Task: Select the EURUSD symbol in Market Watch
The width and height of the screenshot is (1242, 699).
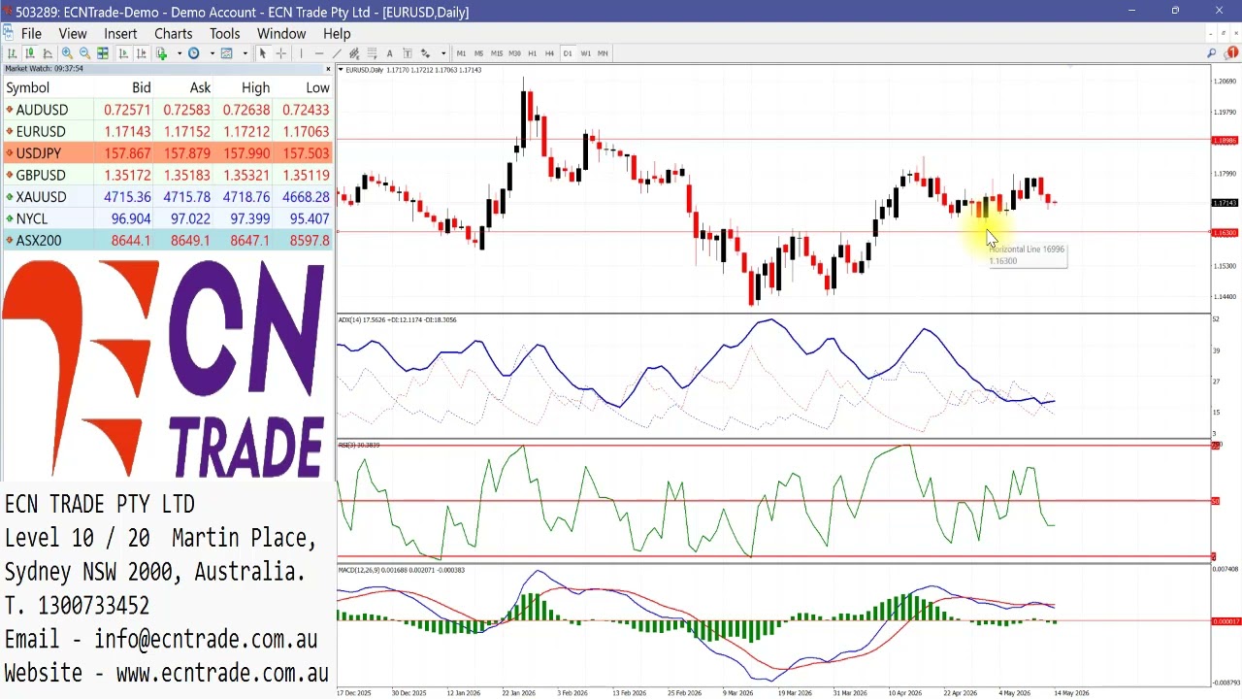Action: coord(41,132)
